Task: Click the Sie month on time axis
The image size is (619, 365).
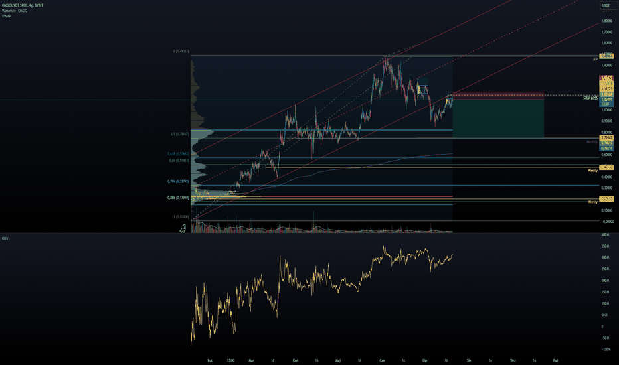Action: tap(469, 360)
